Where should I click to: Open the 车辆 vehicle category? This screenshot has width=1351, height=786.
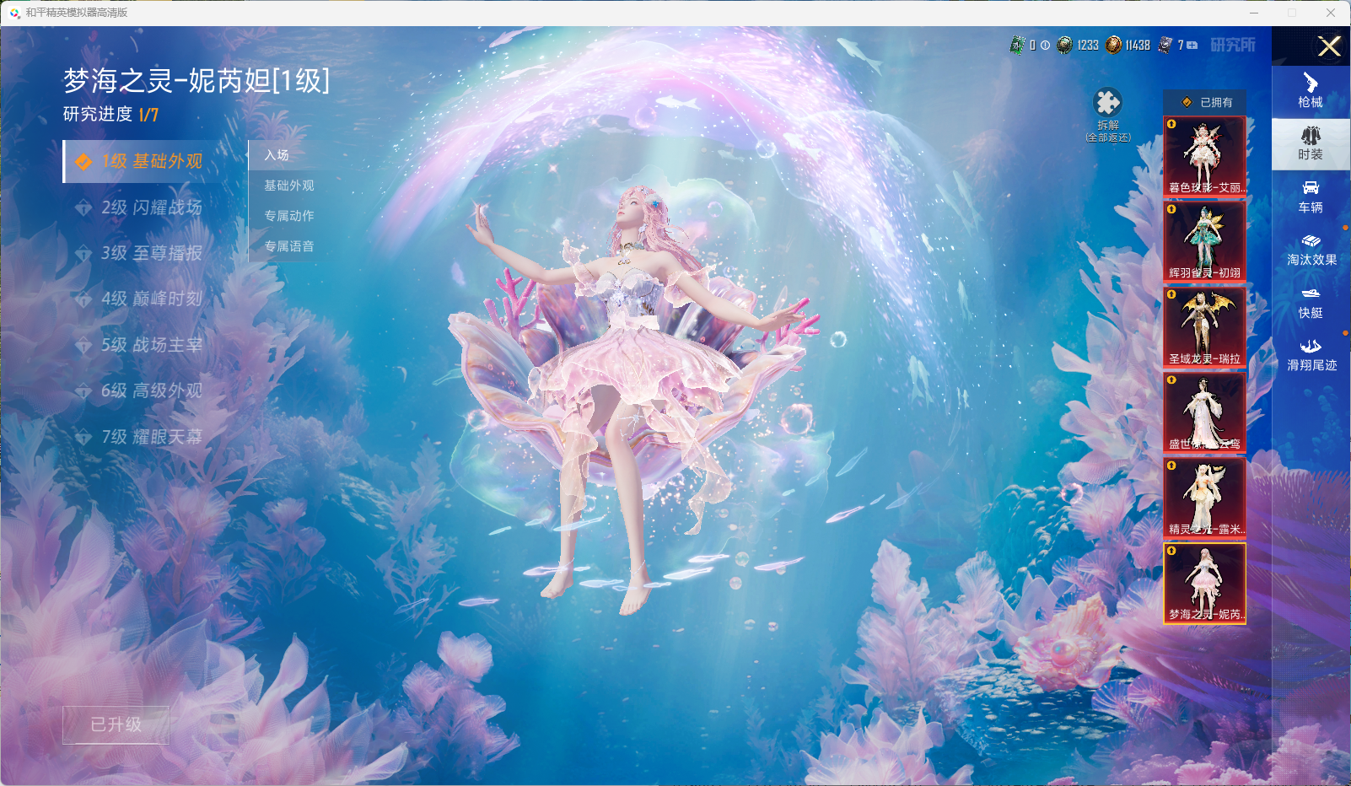point(1310,196)
